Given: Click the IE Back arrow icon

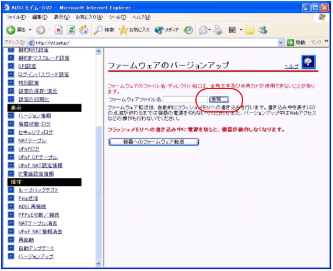Looking at the screenshot, I should pyautogui.click(x=10, y=30).
